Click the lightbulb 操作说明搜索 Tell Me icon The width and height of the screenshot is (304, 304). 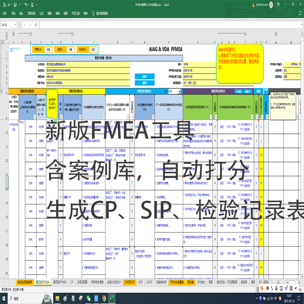point(93,13)
